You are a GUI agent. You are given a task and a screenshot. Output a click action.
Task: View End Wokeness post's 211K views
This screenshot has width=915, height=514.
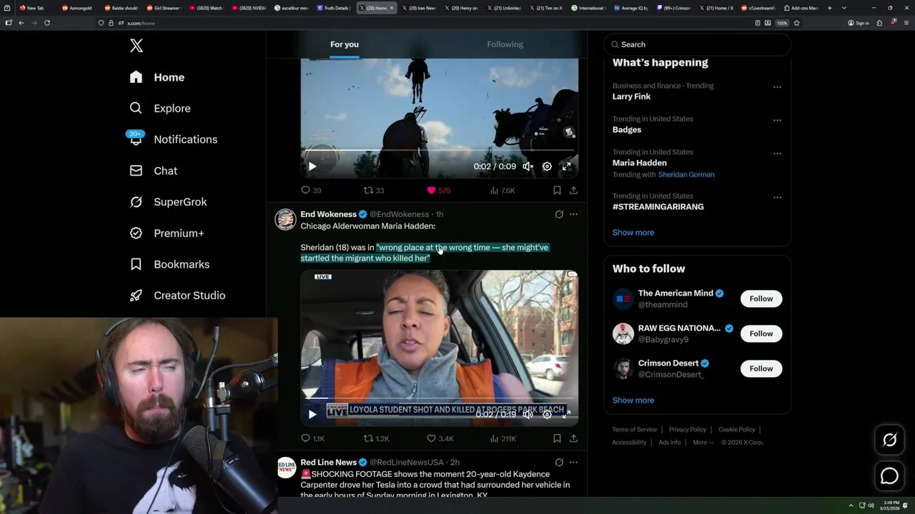click(503, 438)
